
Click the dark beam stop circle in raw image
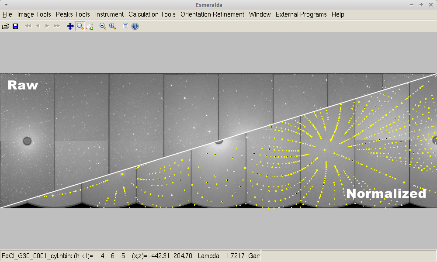pyautogui.click(x=27, y=141)
